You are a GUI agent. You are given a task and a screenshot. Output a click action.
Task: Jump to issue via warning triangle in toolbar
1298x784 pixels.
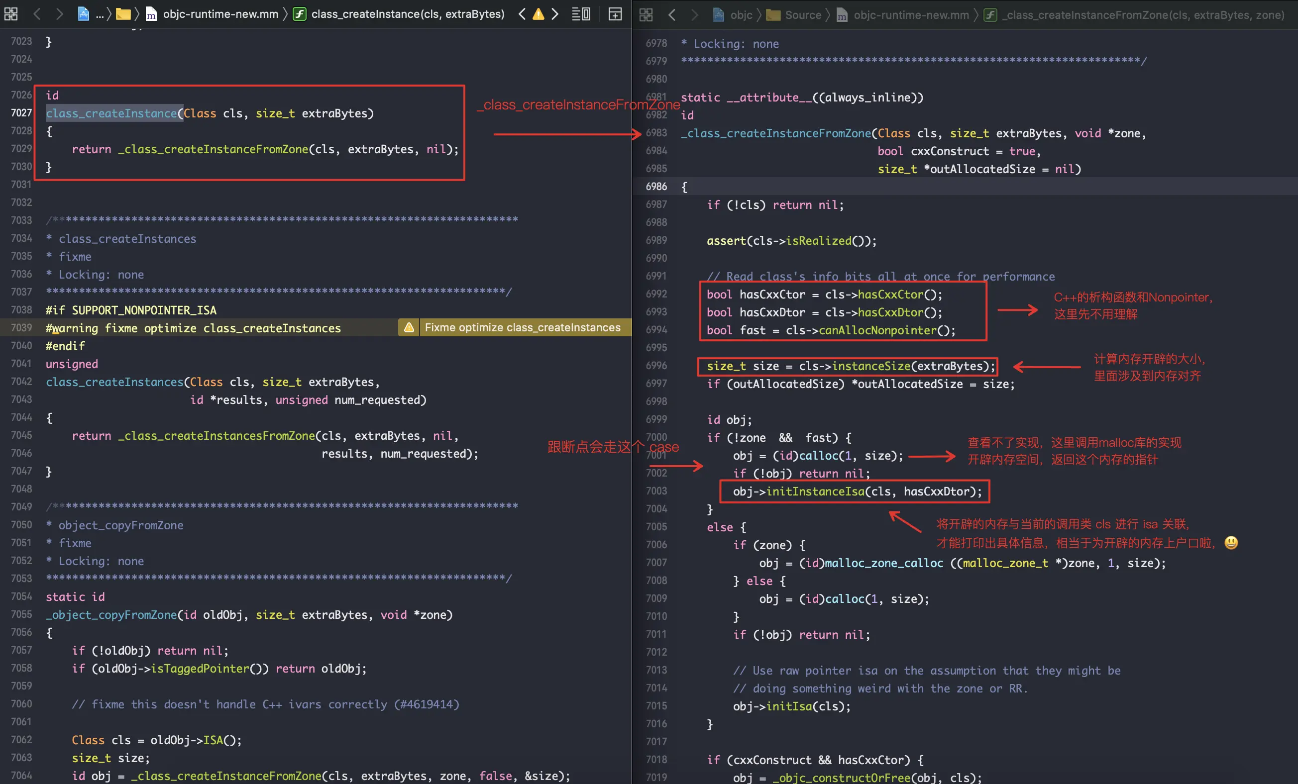click(x=539, y=14)
